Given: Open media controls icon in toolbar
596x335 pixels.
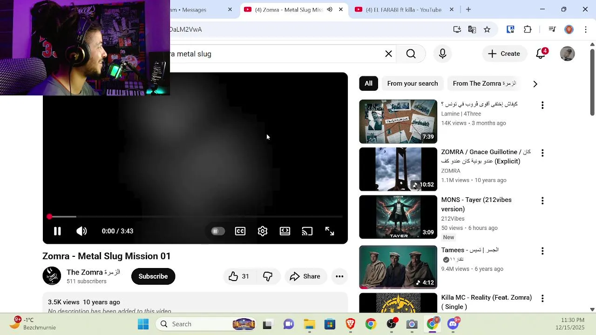Looking at the screenshot, I should coord(552,29).
